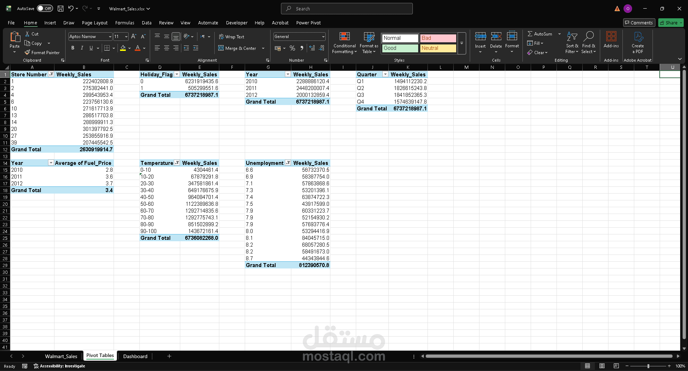Open Store Number filter dropdown
Screen dimensions: 688x371
[51, 74]
